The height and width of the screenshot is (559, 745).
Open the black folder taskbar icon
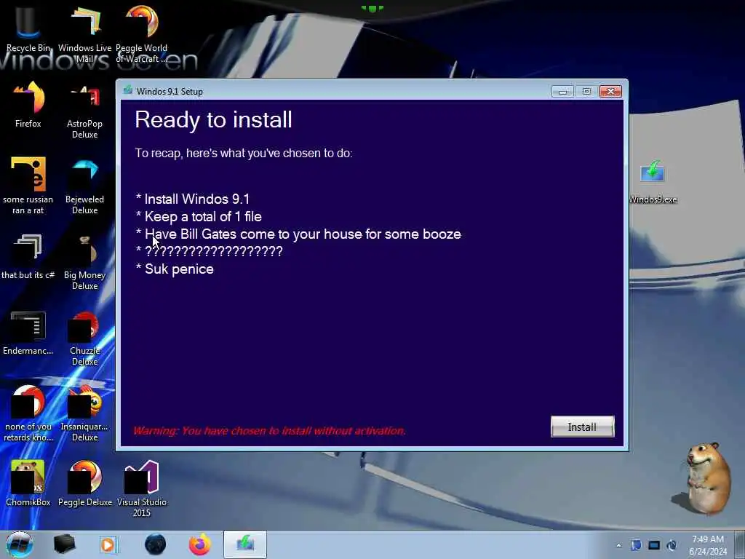pos(64,544)
